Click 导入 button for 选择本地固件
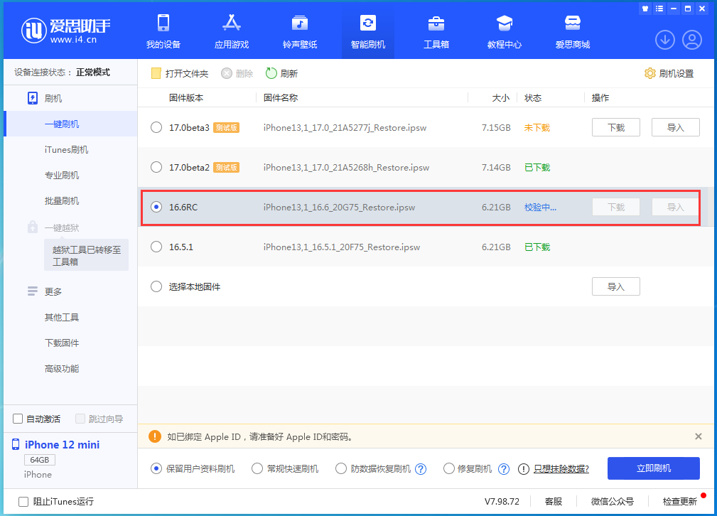Viewport: 717px width, 516px height. [x=616, y=286]
